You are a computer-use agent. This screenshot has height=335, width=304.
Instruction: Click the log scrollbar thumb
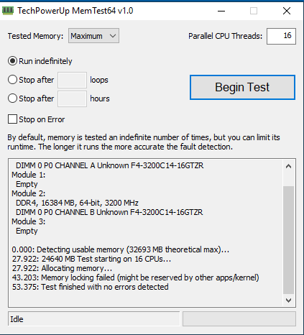pos(289,240)
